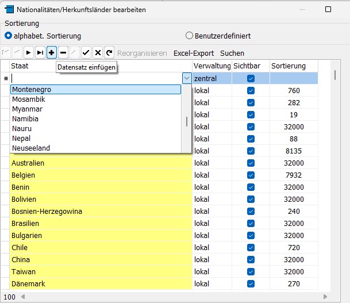Screen dimensions: 350x303
Task: Click horizontal scrollbar right arrow
Action: [325, 297]
